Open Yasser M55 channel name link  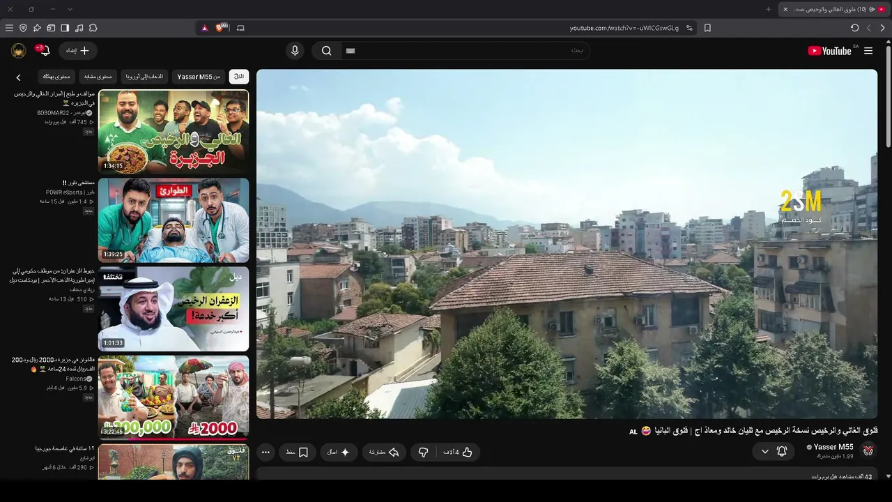click(833, 447)
